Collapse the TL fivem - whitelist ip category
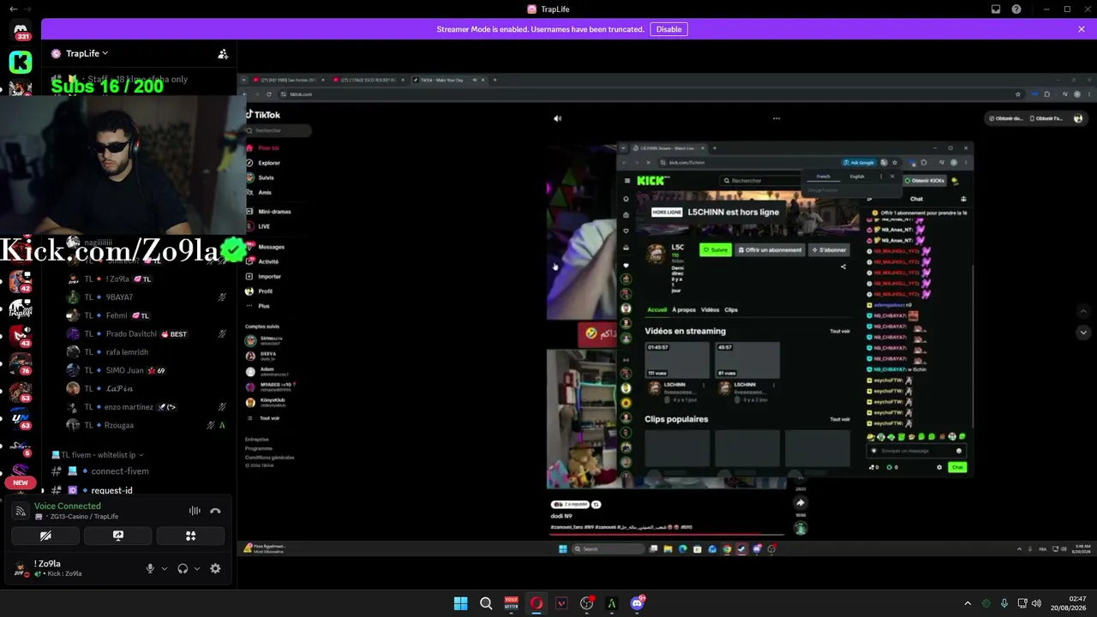The width and height of the screenshot is (1097, 617). [x=98, y=455]
